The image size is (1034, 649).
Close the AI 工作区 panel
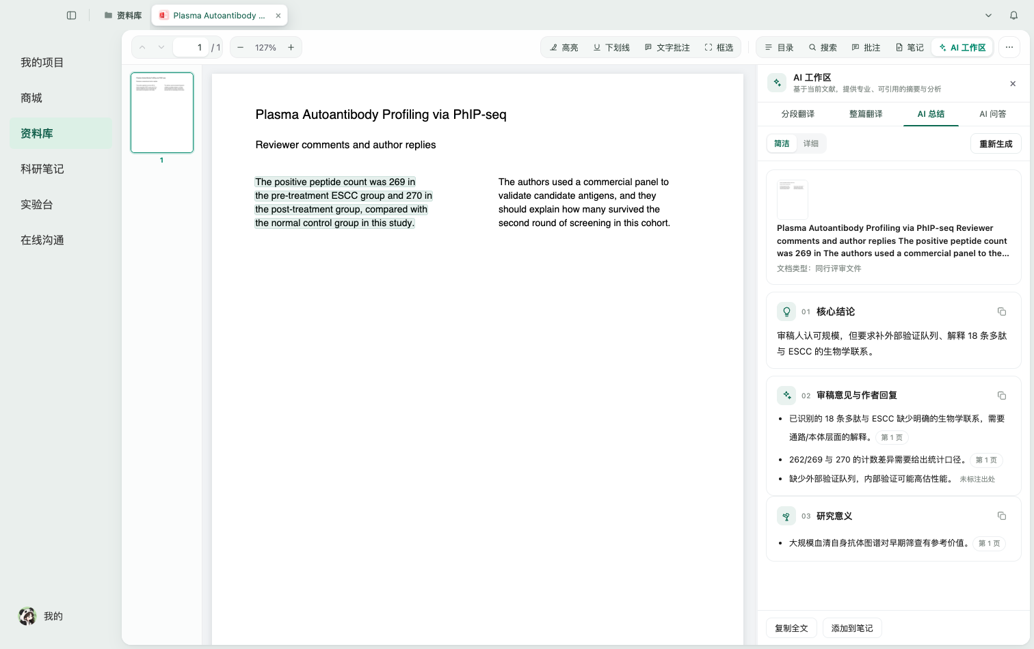[x=1013, y=83]
